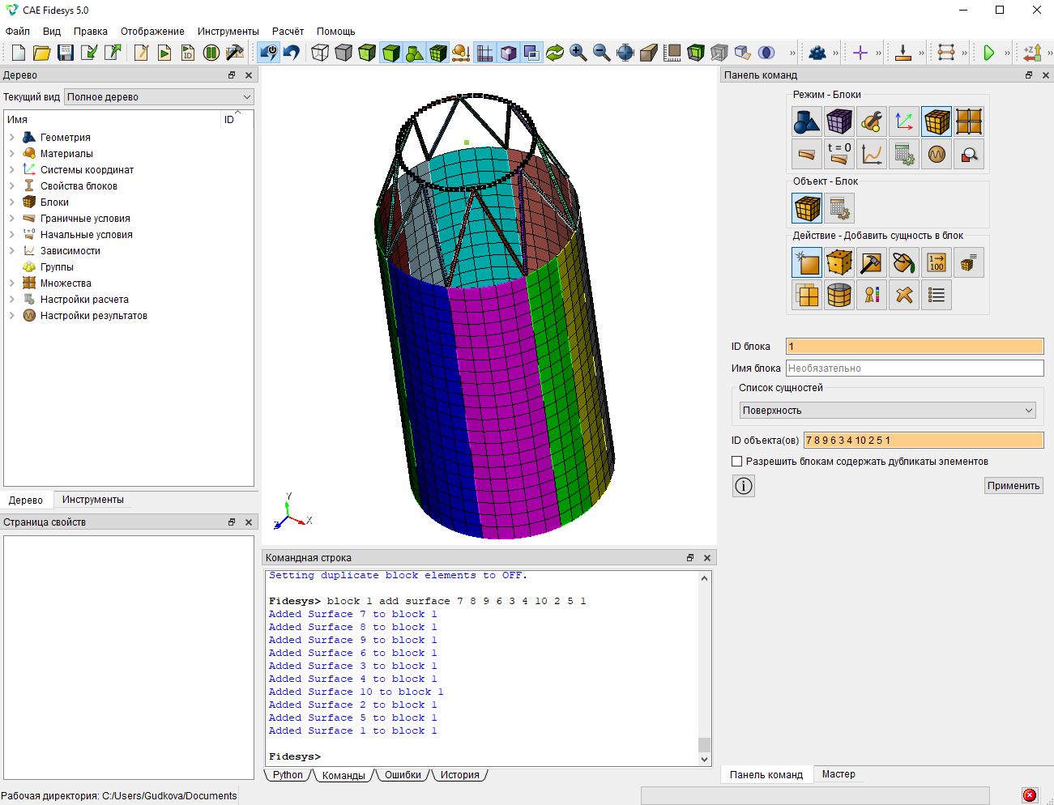The height and width of the screenshot is (805, 1054).
Task: Open the Расчёт menu
Action: [x=288, y=32]
